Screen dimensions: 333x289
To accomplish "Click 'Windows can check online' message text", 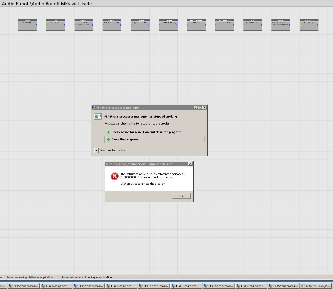I will 138,124.
